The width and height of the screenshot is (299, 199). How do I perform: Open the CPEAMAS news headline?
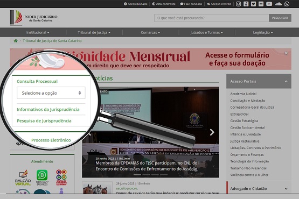click(x=148, y=166)
